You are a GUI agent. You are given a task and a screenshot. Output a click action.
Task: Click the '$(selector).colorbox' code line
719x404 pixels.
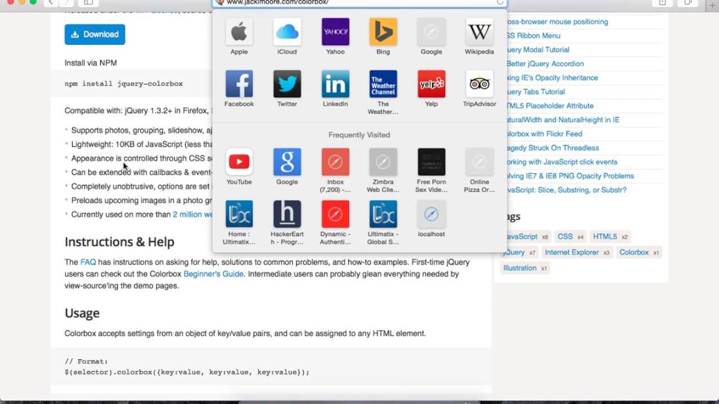coord(187,372)
